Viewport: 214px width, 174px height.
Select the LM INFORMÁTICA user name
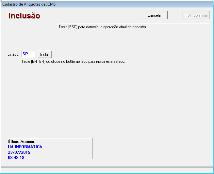25,147
